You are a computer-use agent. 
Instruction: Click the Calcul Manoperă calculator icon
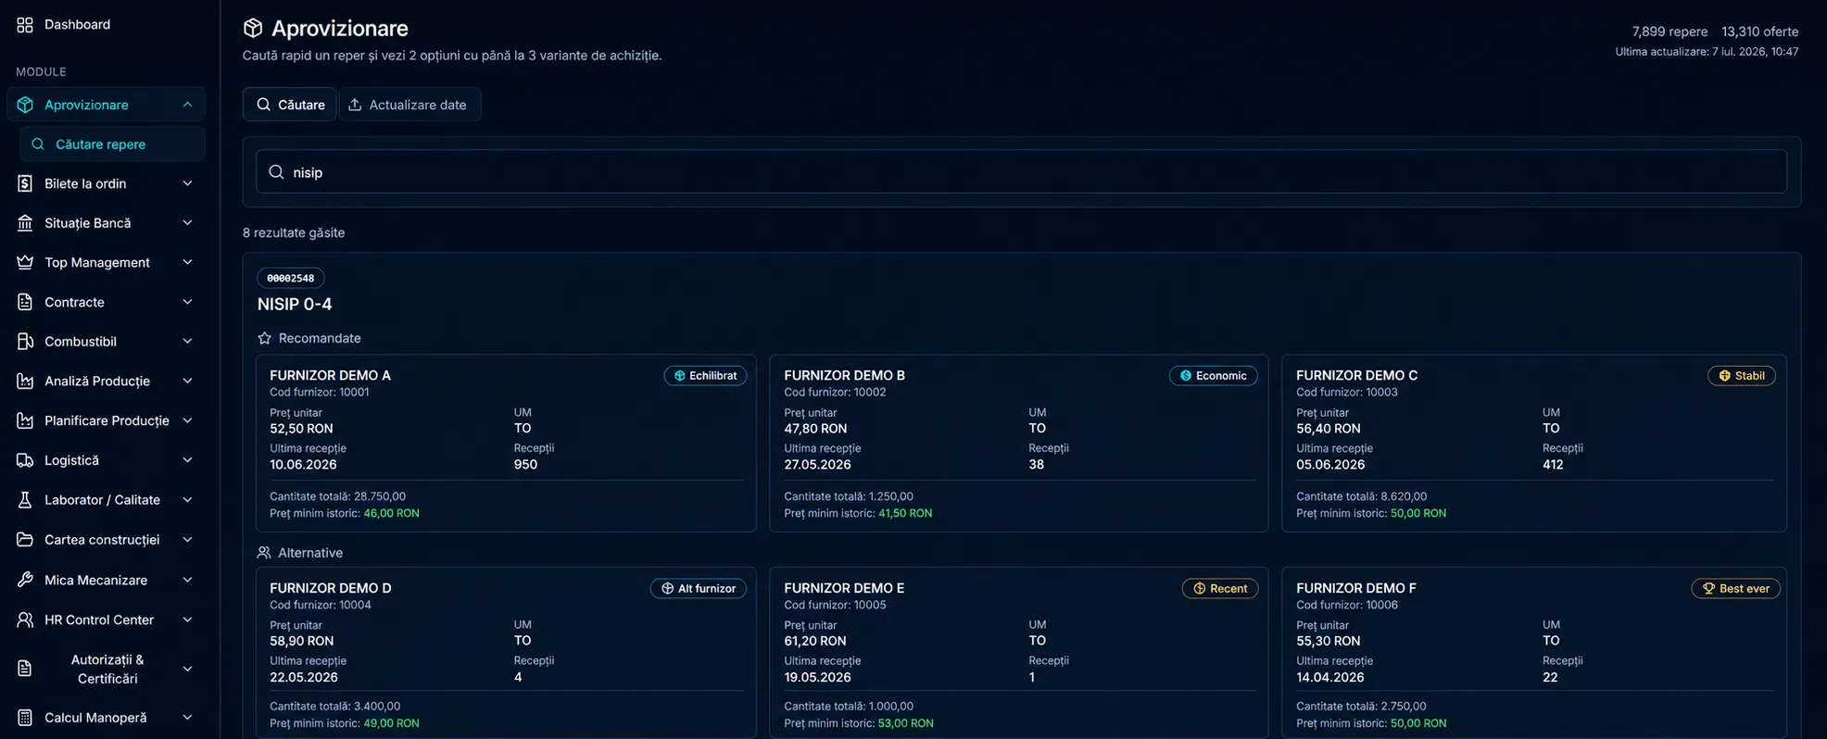tap(25, 718)
